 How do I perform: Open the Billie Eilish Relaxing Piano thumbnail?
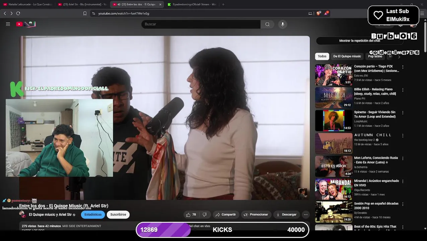[334, 98]
